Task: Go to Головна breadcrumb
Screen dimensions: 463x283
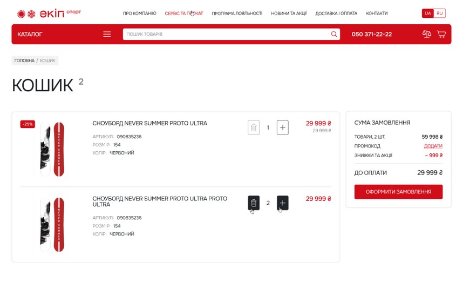Action: tap(24, 60)
